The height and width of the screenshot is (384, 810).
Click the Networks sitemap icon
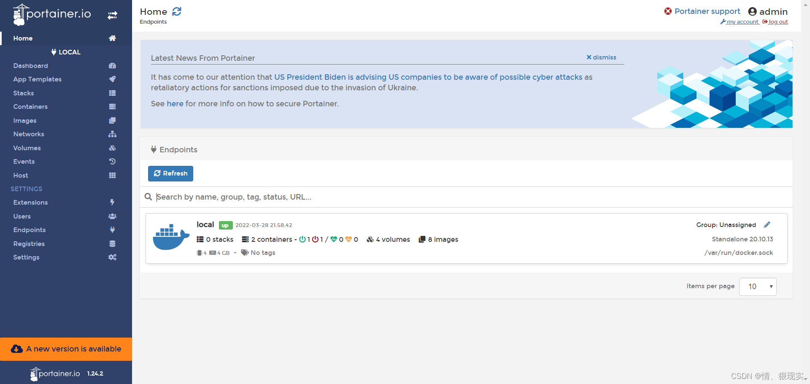click(112, 134)
